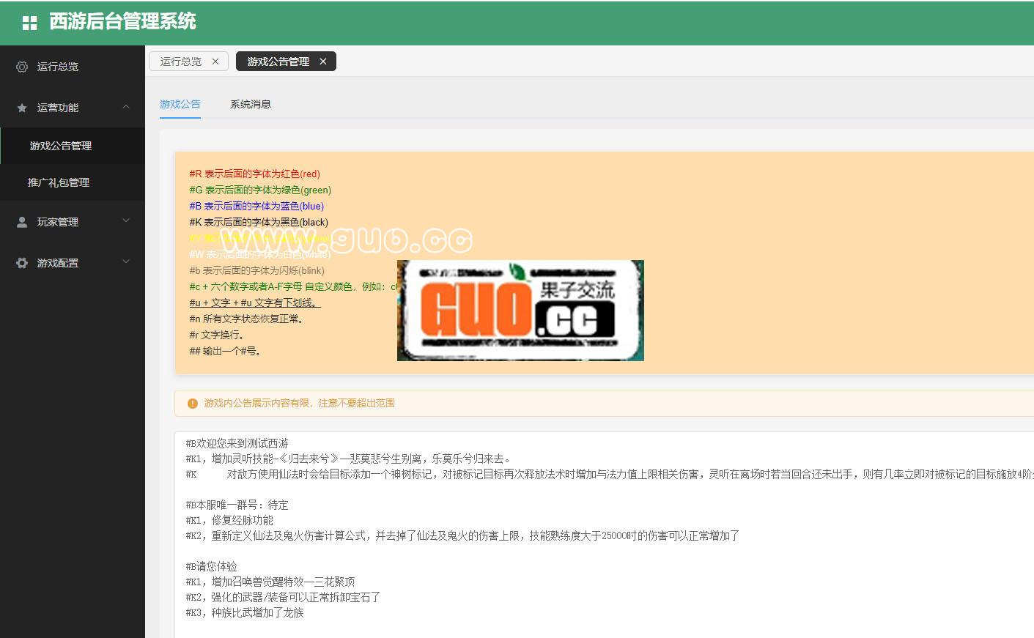Click the #B欢迎您来到测试西游 line
This screenshot has width=1034, height=638.
pyautogui.click(x=237, y=443)
